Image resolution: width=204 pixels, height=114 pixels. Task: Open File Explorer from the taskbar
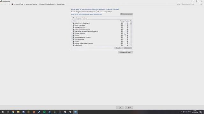click(x=18, y=112)
